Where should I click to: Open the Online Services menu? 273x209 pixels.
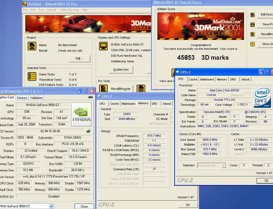(x=69, y=10)
